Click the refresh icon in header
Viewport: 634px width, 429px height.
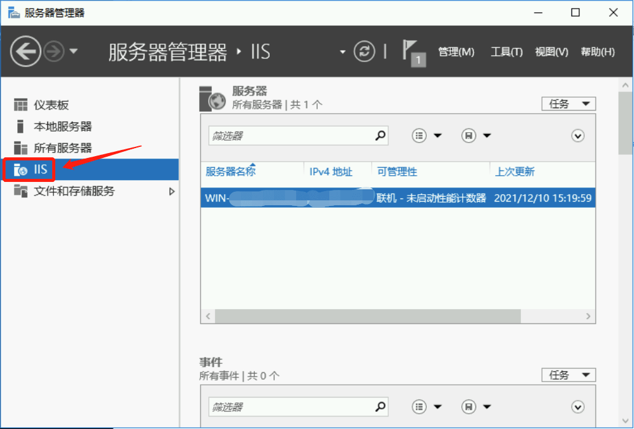click(x=364, y=52)
